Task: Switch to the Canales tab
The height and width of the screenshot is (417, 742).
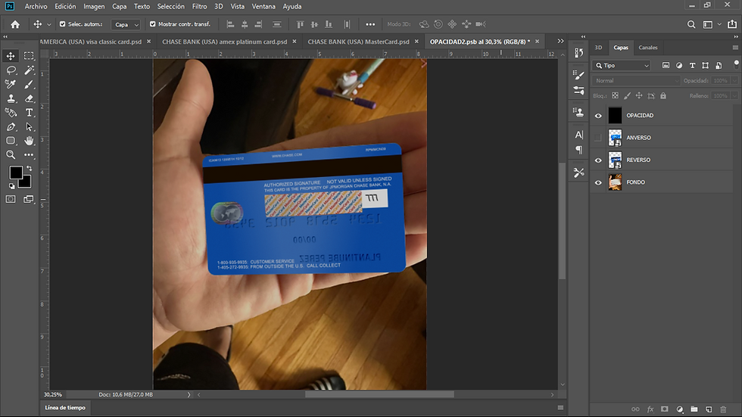Action: pyautogui.click(x=648, y=47)
